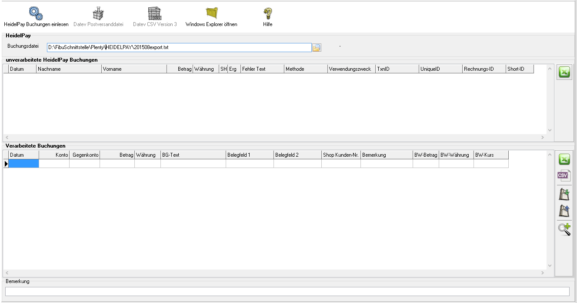This screenshot has width=577, height=303.
Task: Click the magnifier with plus icon
Action: (x=564, y=229)
